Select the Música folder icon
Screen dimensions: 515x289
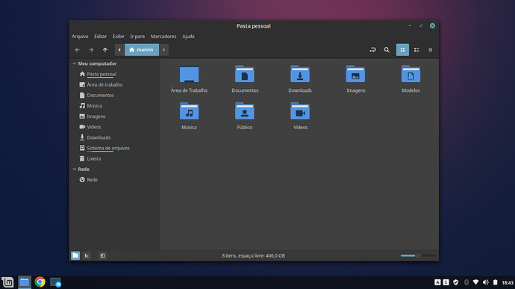pyautogui.click(x=189, y=111)
